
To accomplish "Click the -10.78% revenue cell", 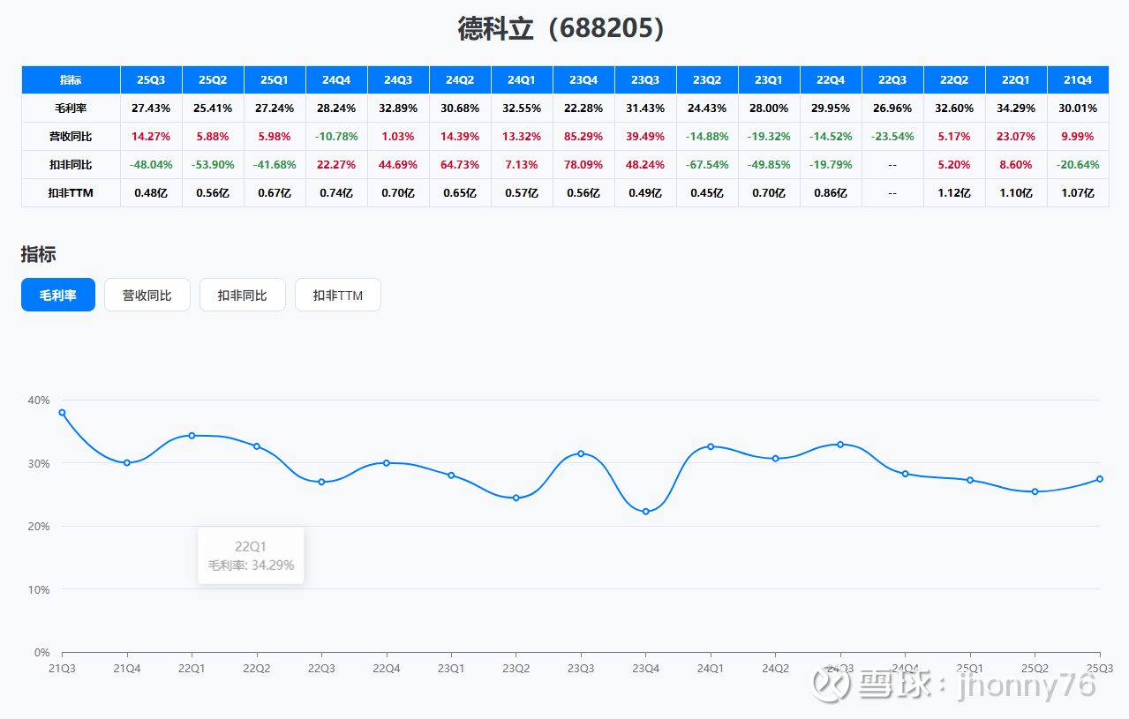I will point(336,137).
